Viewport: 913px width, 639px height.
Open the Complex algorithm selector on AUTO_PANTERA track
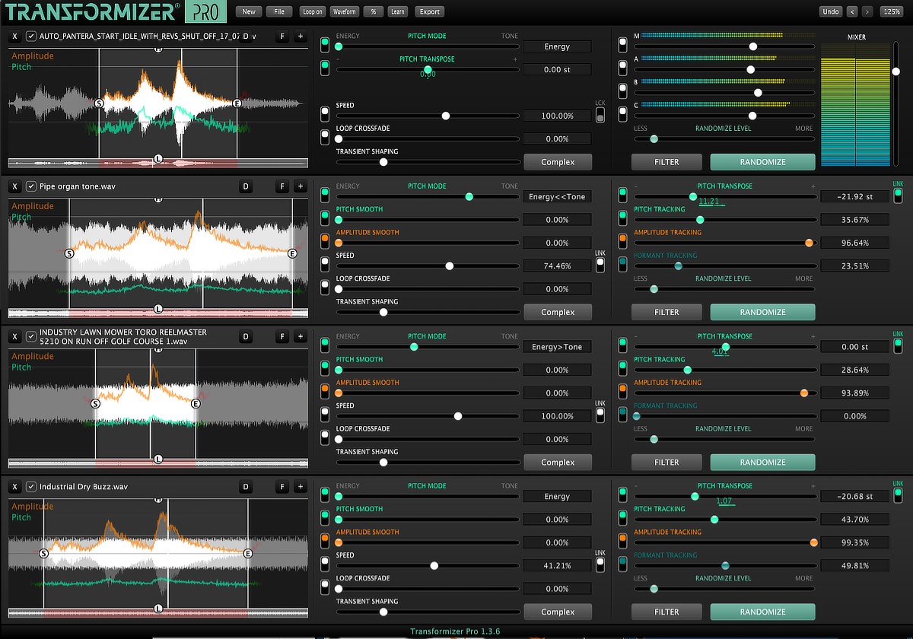point(558,162)
